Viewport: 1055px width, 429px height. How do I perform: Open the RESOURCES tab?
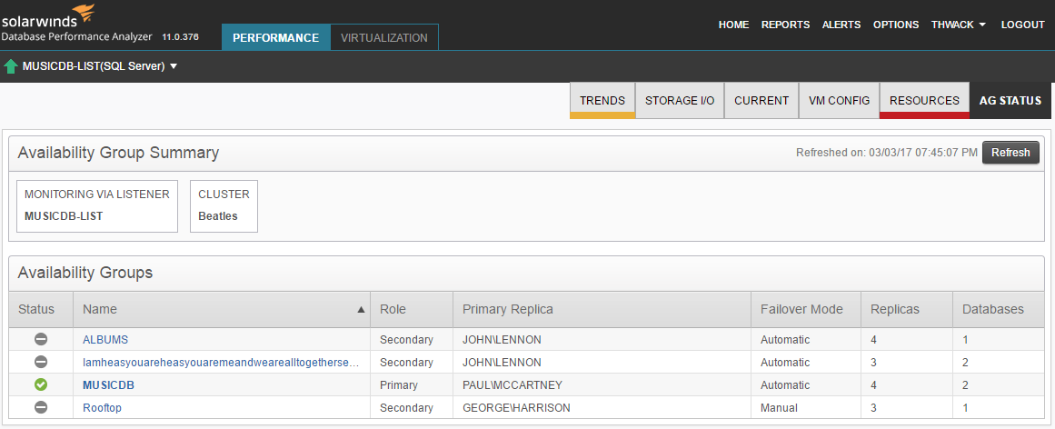(924, 100)
